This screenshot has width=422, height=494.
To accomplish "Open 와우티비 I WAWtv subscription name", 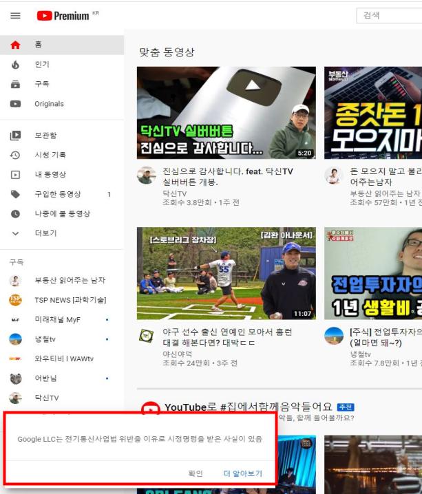I will pos(64,358).
